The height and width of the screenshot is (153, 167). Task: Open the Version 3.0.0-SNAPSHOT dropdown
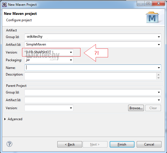71,52
